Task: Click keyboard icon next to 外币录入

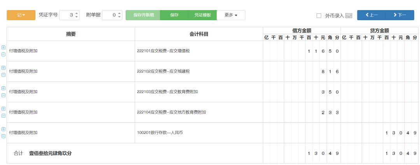Action: 348,16
